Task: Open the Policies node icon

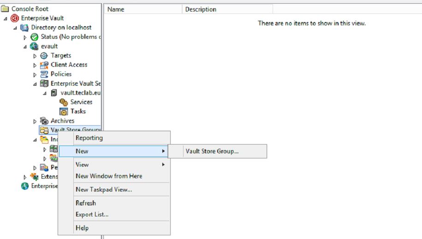Action: click(x=44, y=74)
